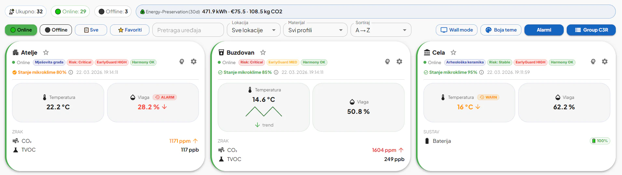
Task: Click the lightbulb icon on Cela card
Action: point(593,61)
